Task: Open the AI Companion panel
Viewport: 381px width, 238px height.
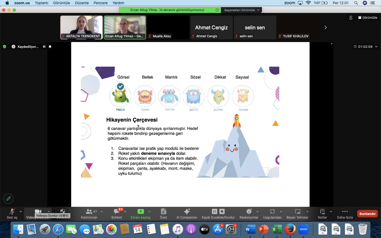Action: (x=187, y=213)
